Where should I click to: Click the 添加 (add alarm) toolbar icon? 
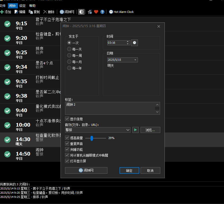tap(2, 12)
